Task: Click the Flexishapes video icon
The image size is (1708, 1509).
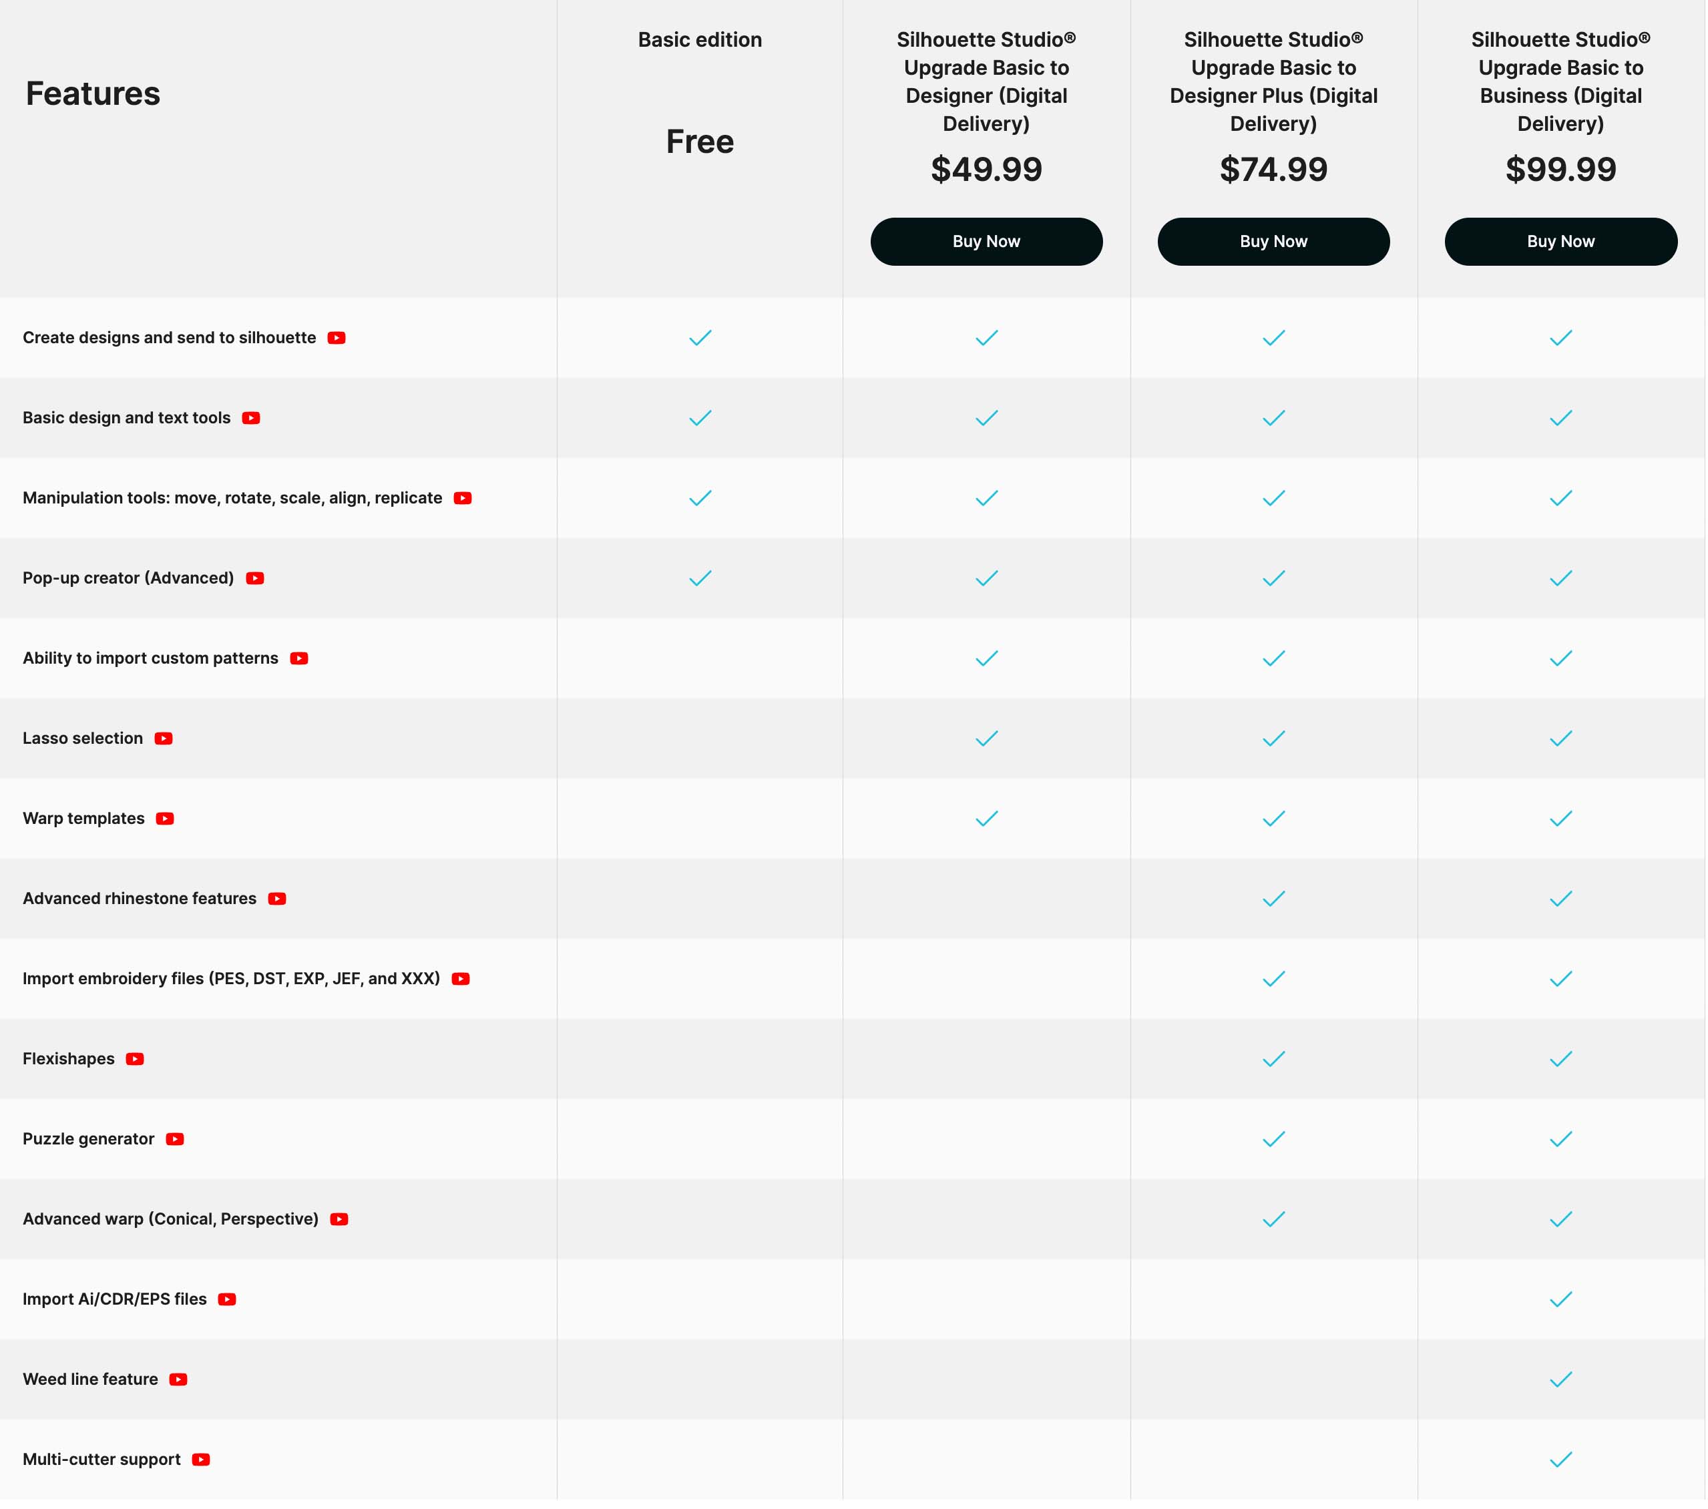Action: (x=136, y=1060)
